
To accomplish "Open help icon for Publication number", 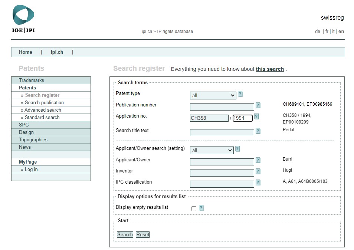I will [258, 105].
